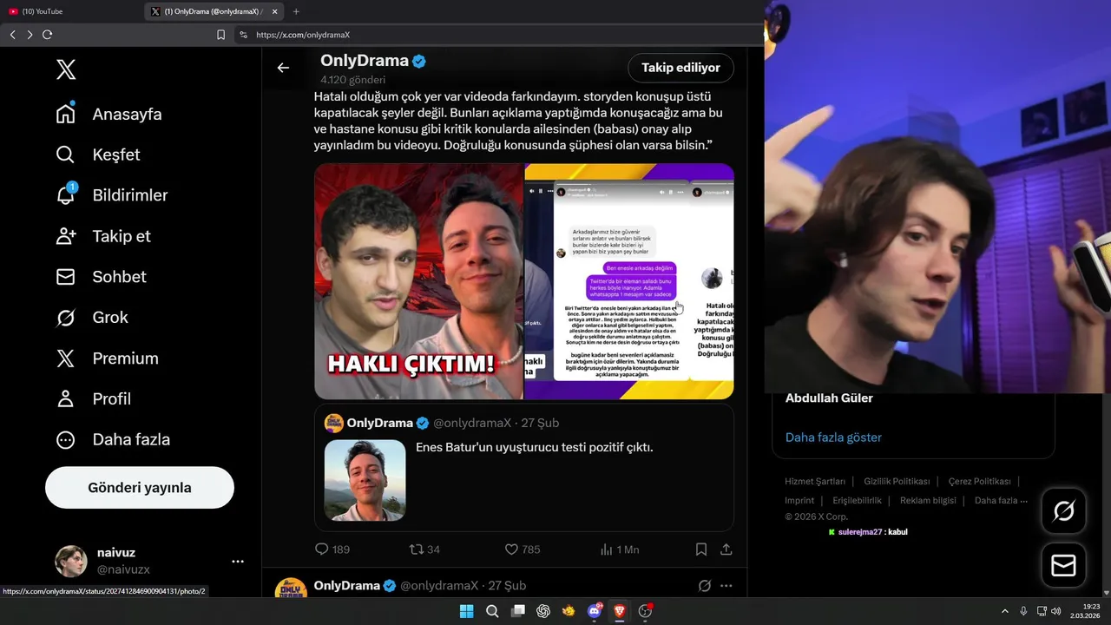The width and height of the screenshot is (1111, 625).
Task: Click the Brave browser taskbar icon
Action: (x=620, y=611)
